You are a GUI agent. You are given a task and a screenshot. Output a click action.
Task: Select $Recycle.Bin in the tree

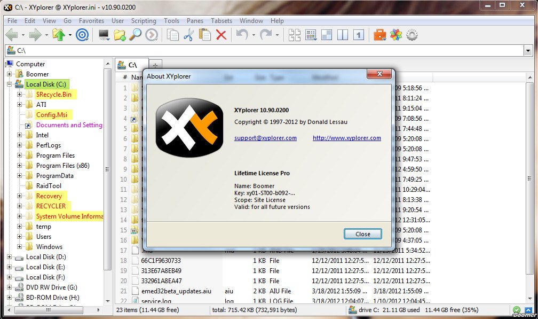54,95
